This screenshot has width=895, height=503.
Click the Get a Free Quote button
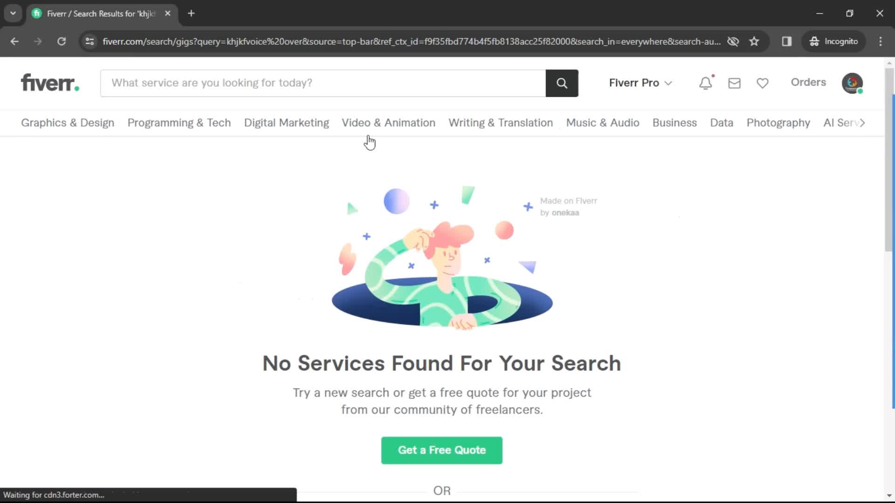441,449
